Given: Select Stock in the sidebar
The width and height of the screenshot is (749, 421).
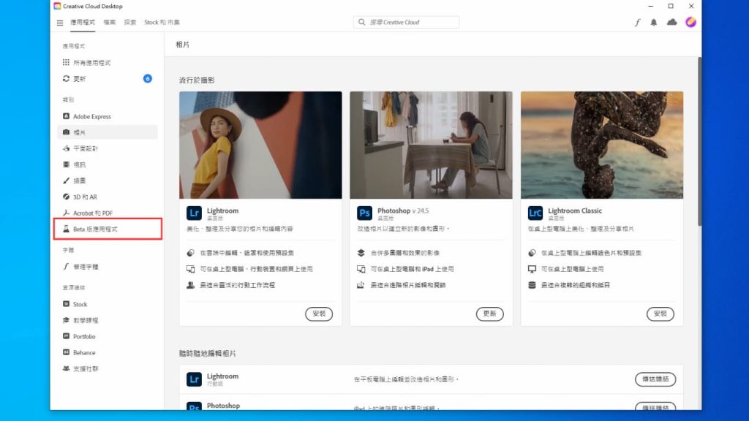Looking at the screenshot, I should pyautogui.click(x=78, y=304).
